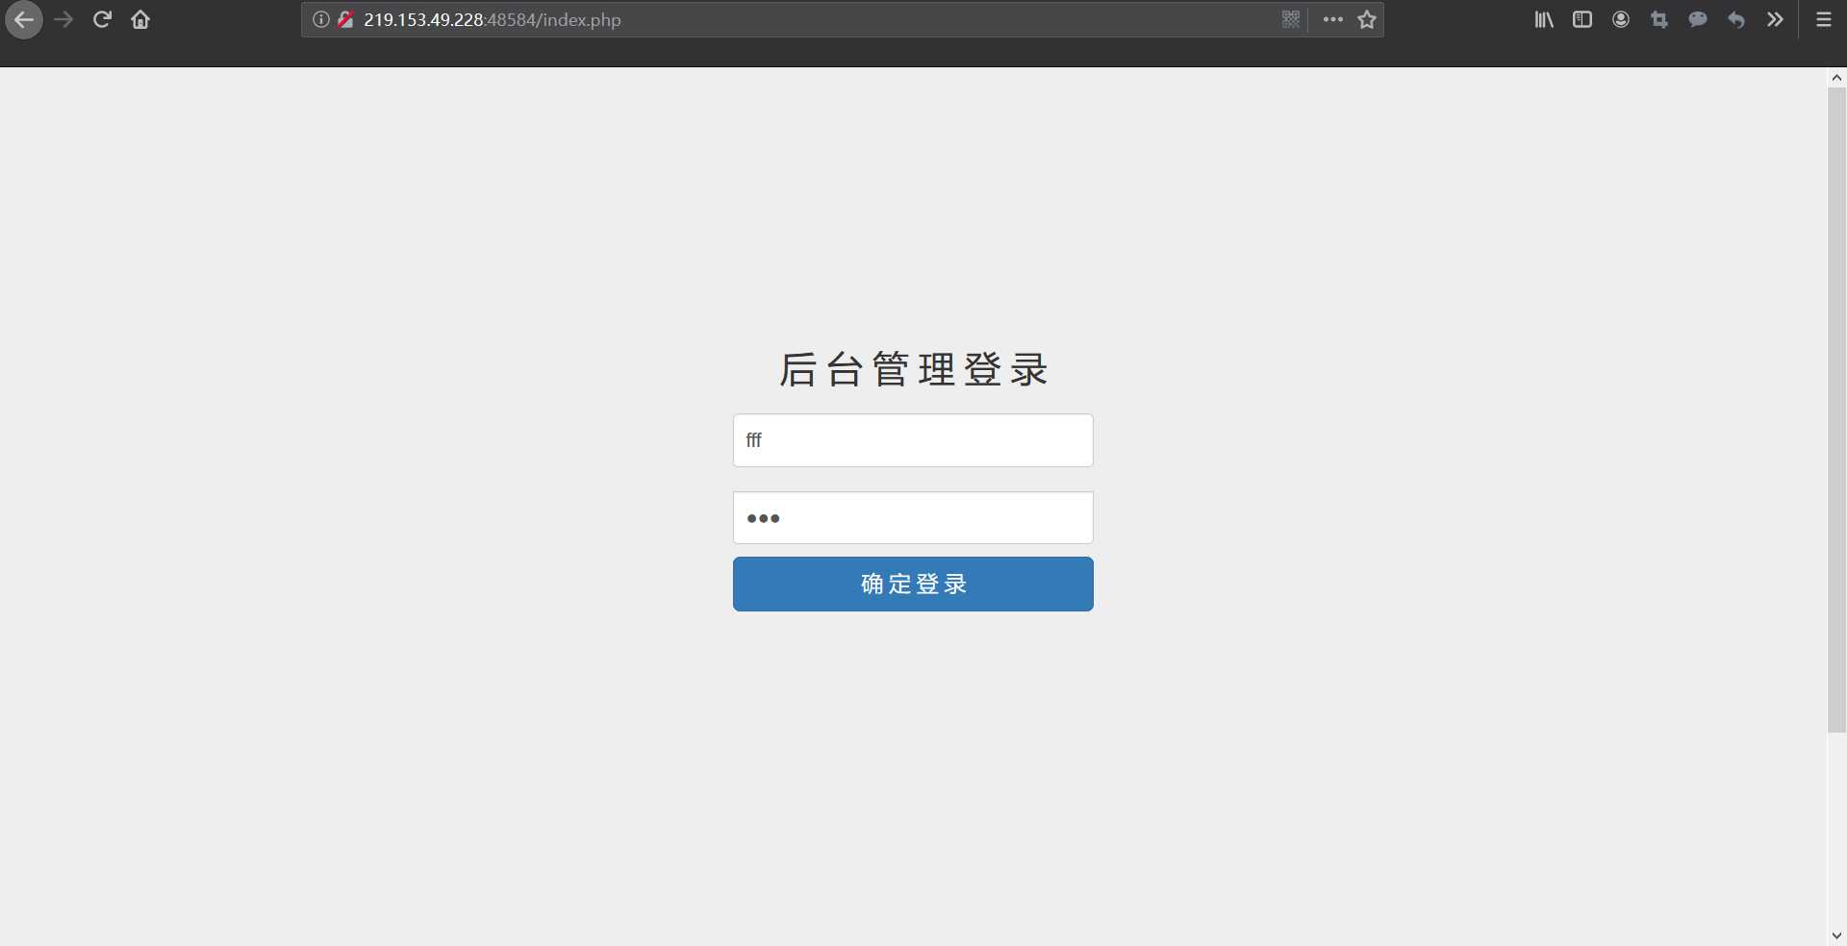Click the forward navigation arrow

(63, 19)
